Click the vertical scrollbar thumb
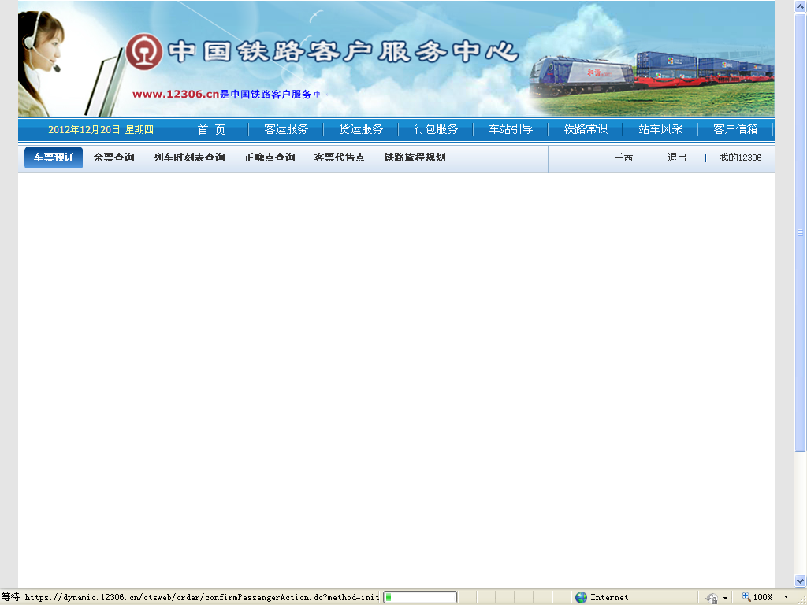The height and width of the screenshot is (605, 807). coord(801,232)
